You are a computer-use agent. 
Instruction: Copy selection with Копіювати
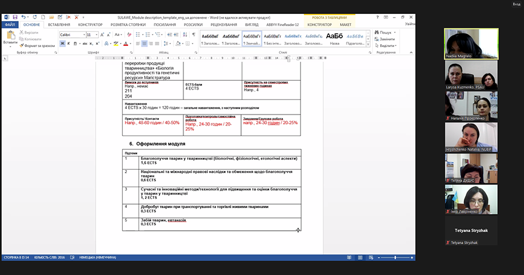[30, 39]
